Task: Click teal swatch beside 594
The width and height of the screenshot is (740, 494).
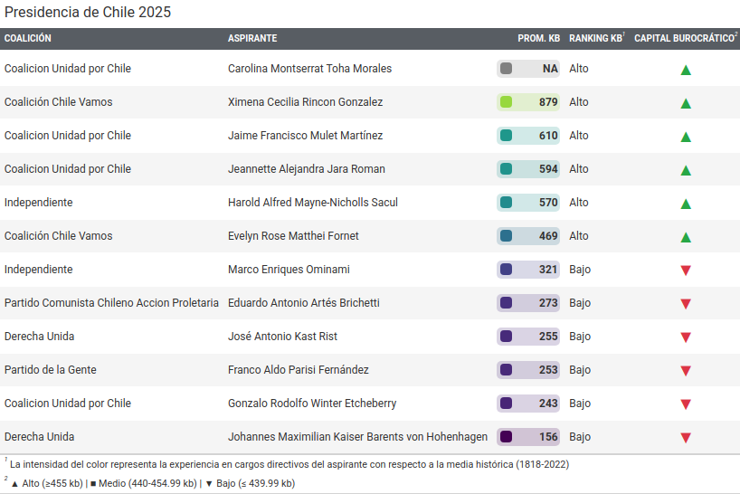Action: coord(506,169)
